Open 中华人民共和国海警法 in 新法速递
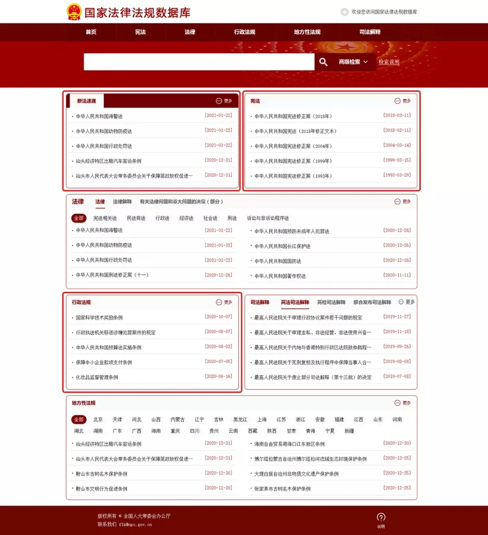 pyautogui.click(x=99, y=116)
